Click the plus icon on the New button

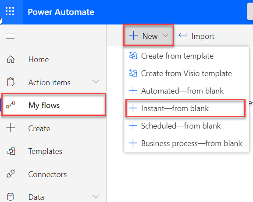(133, 35)
